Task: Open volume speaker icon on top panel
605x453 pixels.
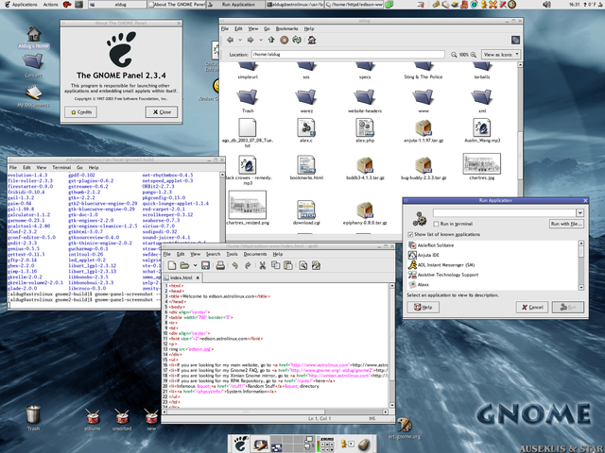Action: pyautogui.click(x=546, y=5)
